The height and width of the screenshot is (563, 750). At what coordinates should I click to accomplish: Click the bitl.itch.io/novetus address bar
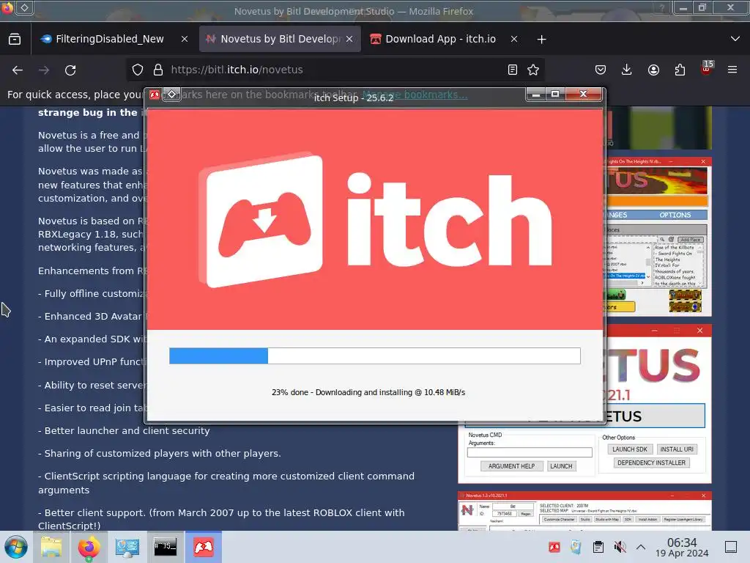(335, 70)
